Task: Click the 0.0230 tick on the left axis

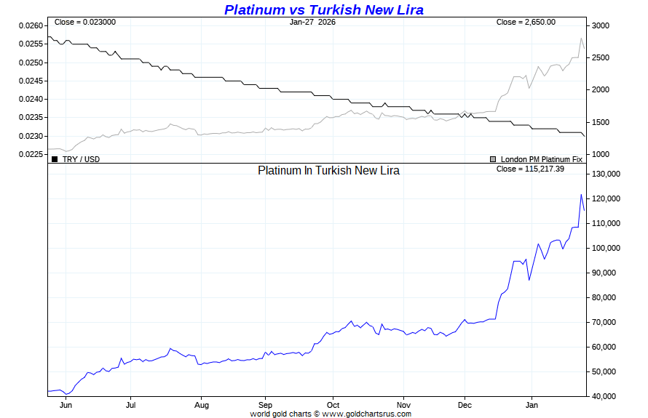Action: click(31, 136)
